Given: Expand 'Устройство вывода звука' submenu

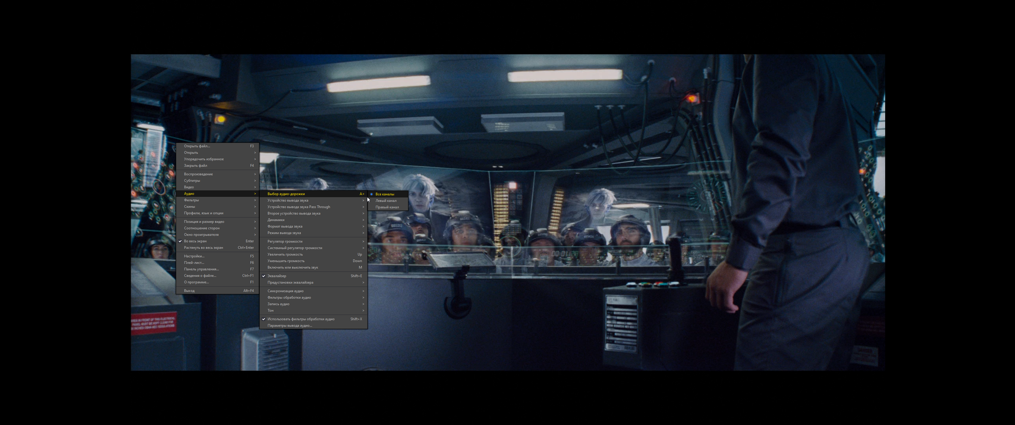Looking at the screenshot, I should point(288,200).
